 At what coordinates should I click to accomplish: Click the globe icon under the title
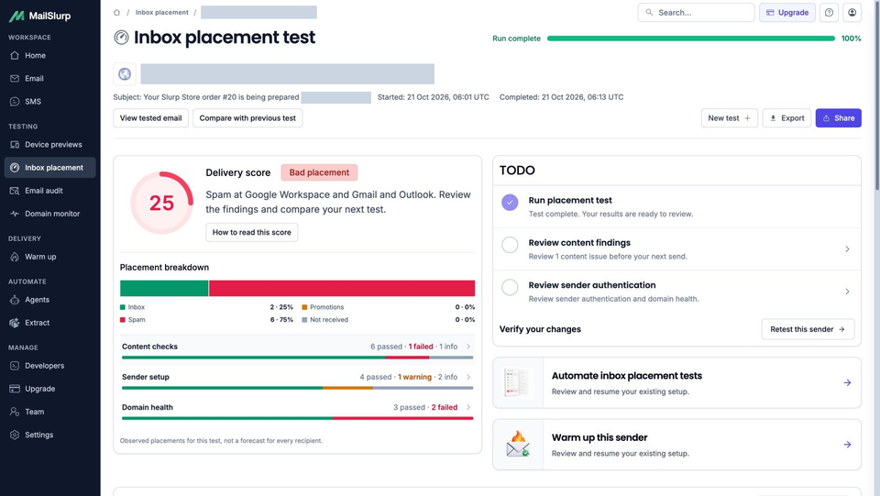[x=125, y=73]
